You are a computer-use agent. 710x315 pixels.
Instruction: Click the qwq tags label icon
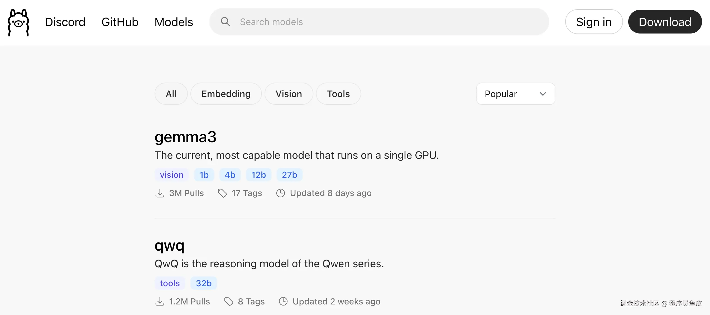(x=228, y=302)
